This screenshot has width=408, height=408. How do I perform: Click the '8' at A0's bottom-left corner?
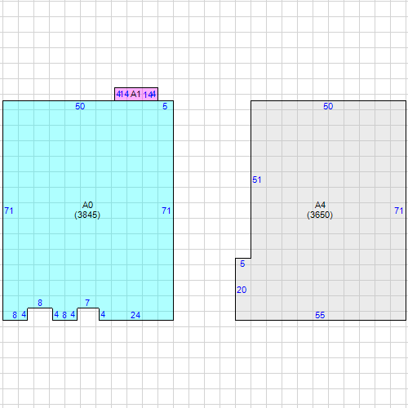[x=15, y=315]
